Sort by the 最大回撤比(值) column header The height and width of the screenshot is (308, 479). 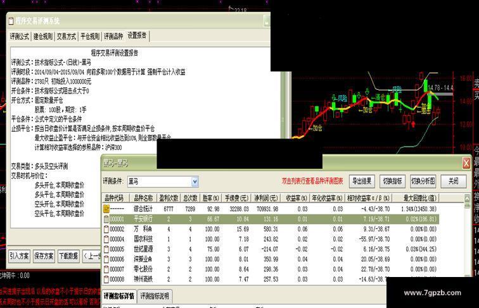point(416,198)
